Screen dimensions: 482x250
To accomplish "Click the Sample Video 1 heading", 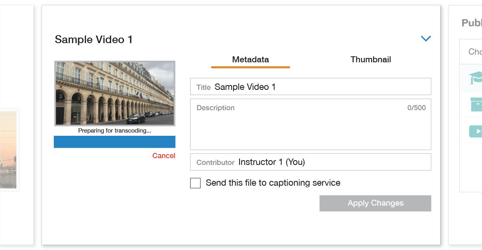I will pyautogui.click(x=94, y=40).
